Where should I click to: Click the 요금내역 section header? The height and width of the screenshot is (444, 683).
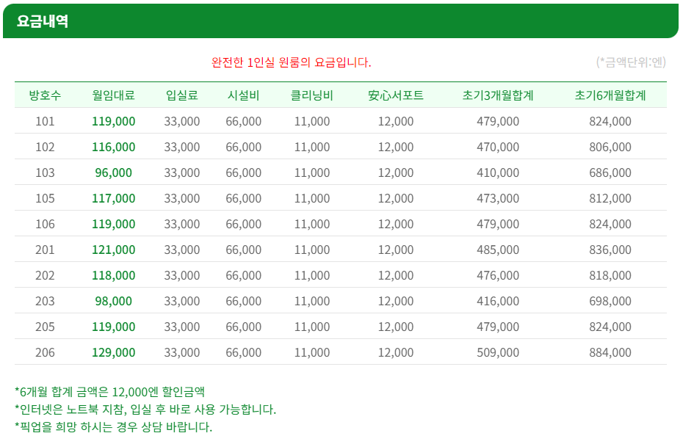pyautogui.click(x=43, y=21)
